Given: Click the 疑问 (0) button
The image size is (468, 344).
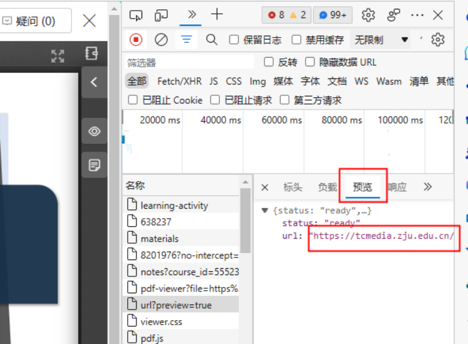Looking at the screenshot, I should 35,21.
